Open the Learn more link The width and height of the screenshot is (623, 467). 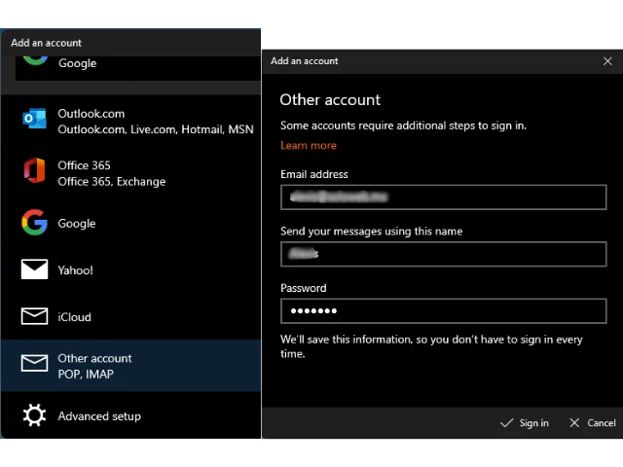(x=309, y=145)
